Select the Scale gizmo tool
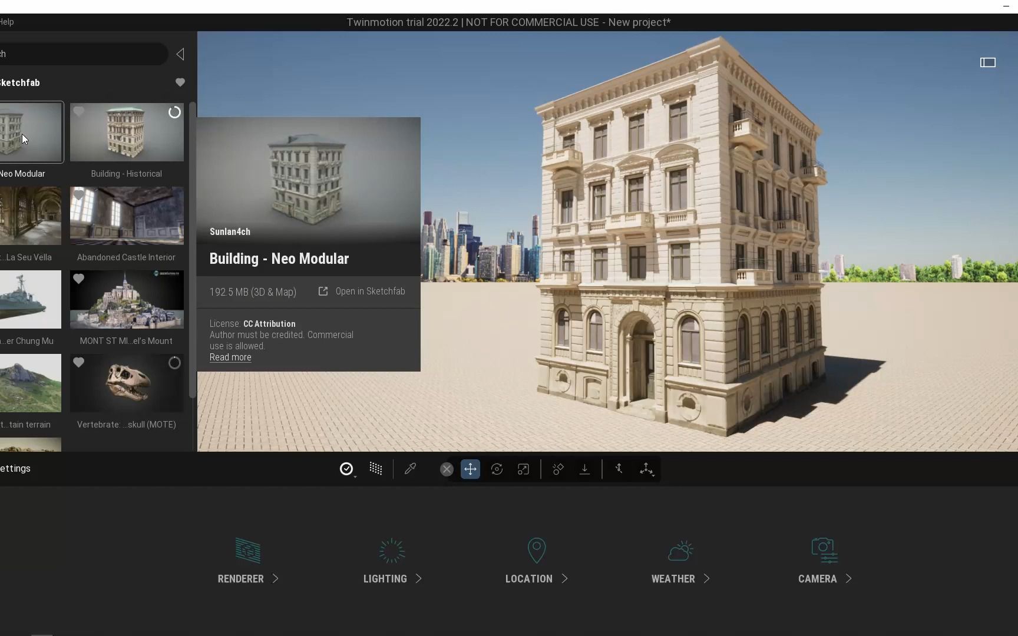This screenshot has width=1018, height=636. coord(523,469)
